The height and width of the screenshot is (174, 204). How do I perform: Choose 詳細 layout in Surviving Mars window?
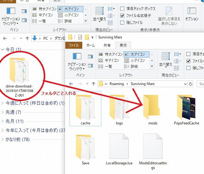click(x=131, y=66)
